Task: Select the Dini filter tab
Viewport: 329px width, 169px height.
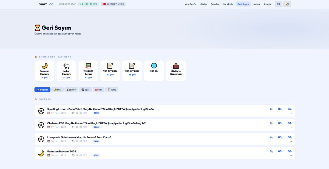Action: coord(57,90)
